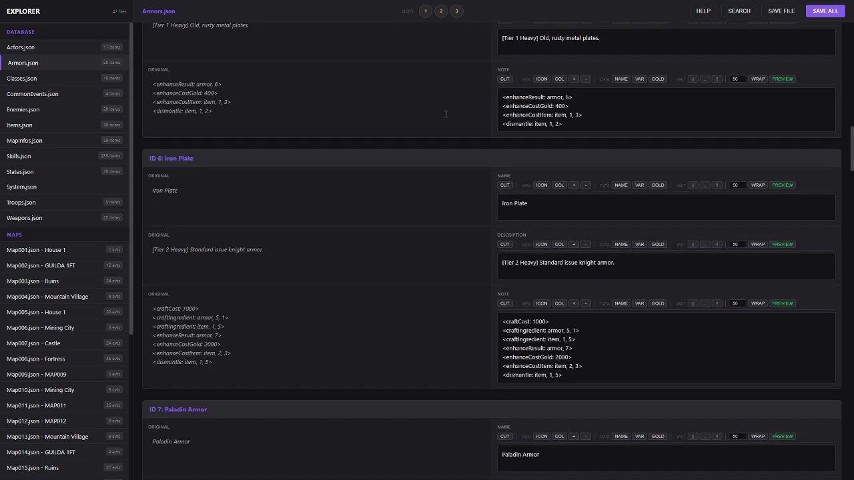Viewport: 854px width, 480px height.
Task: Click the Paladin Armor name text field
Action: pyautogui.click(x=666, y=457)
